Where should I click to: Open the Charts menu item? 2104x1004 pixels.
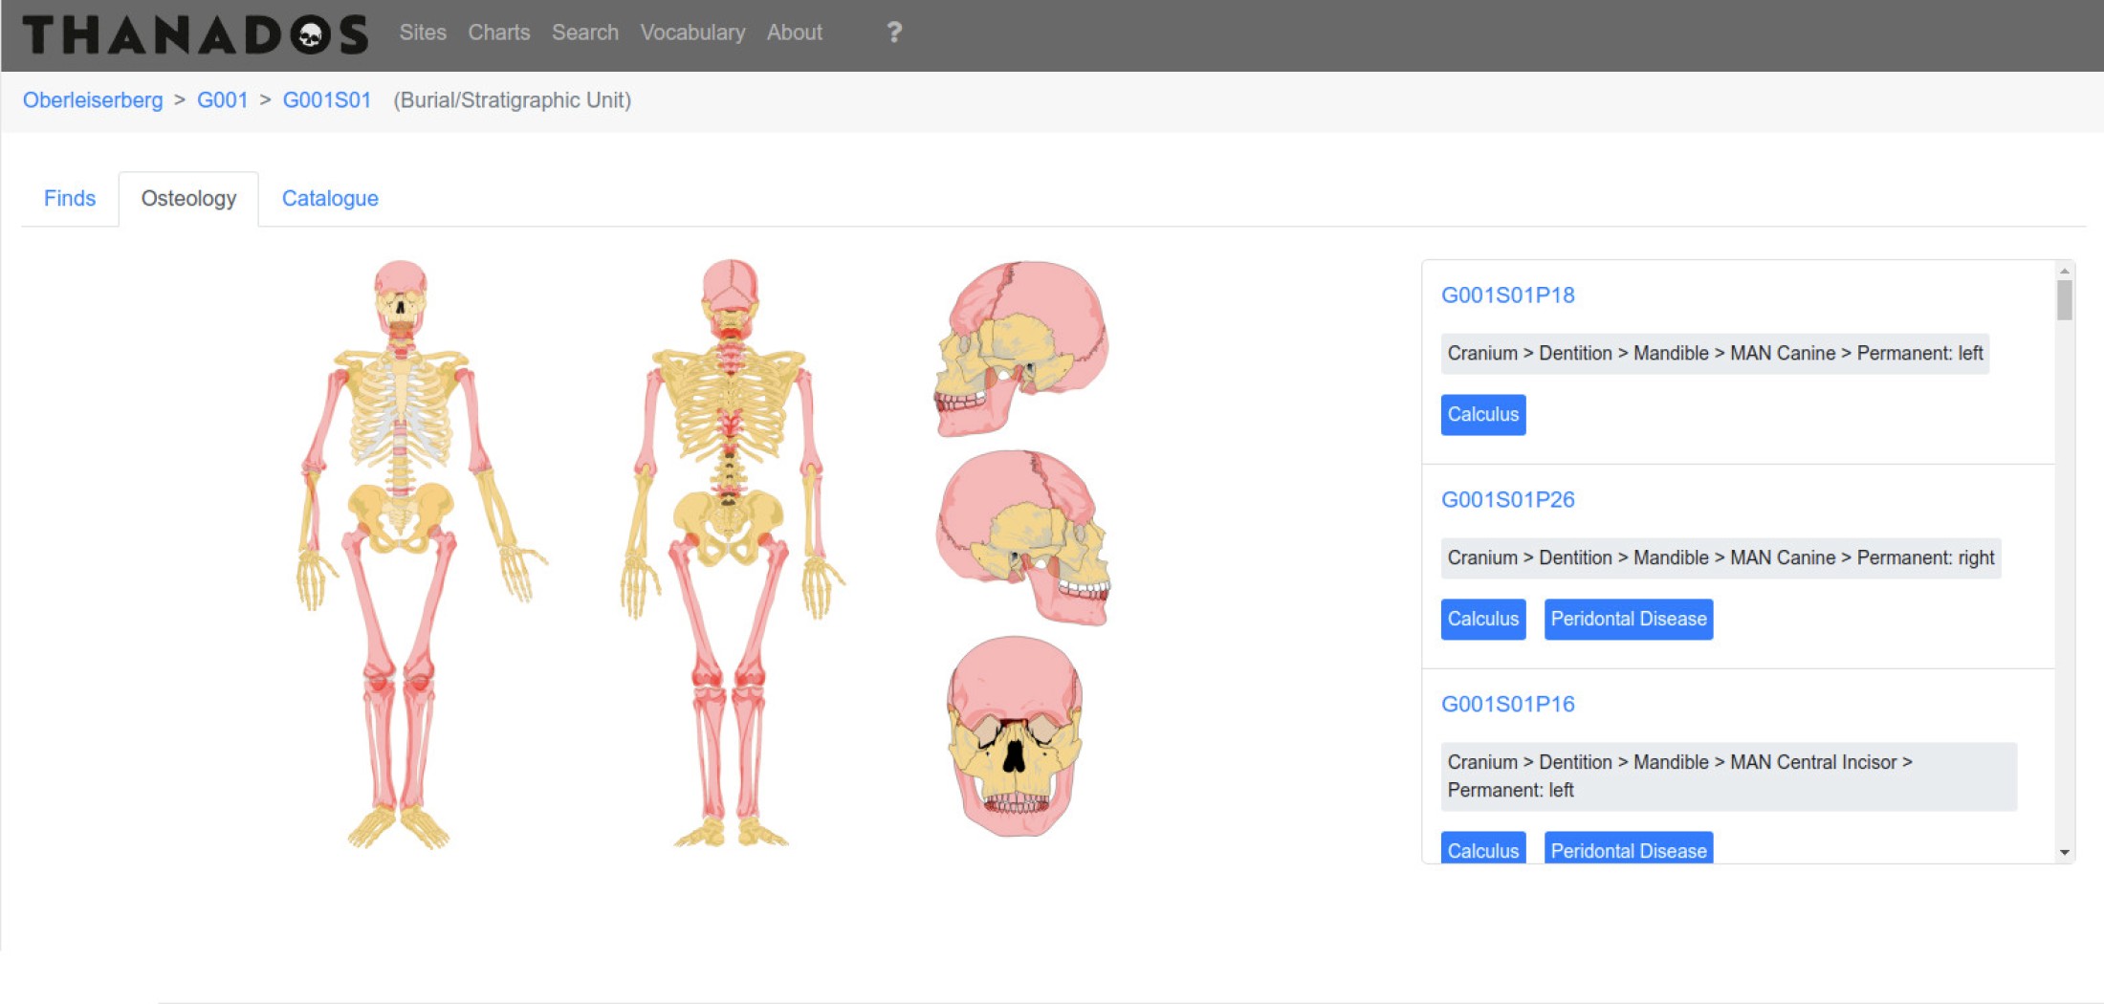tap(498, 33)
